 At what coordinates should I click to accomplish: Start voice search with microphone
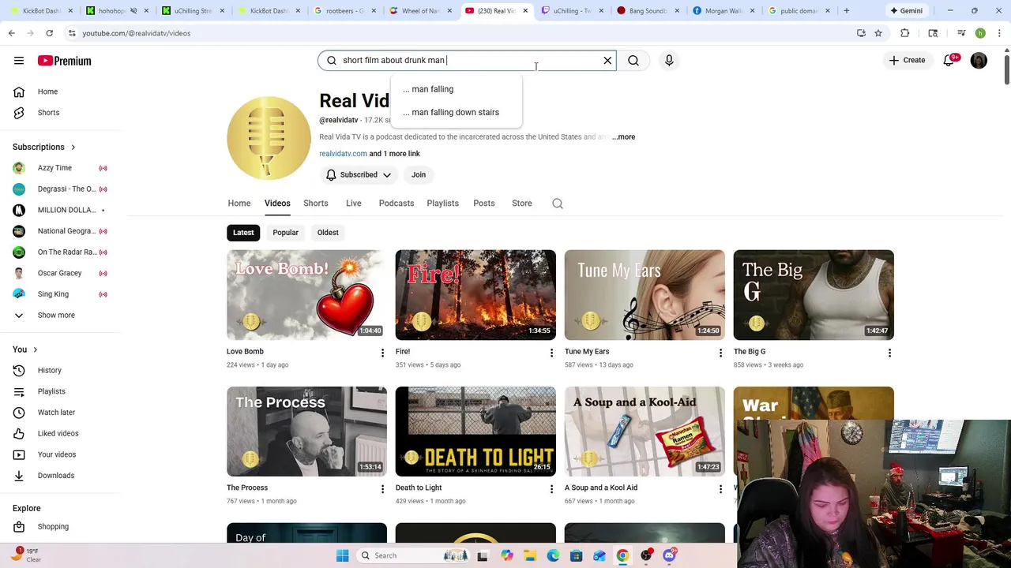tap(669, 60)
